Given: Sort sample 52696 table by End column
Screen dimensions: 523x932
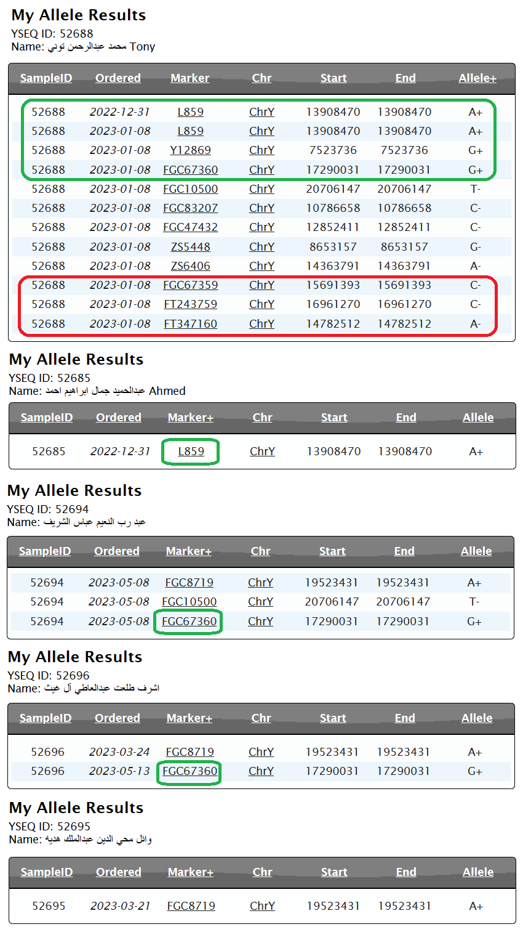Looking at the screenshot, I should coord(405,718).
